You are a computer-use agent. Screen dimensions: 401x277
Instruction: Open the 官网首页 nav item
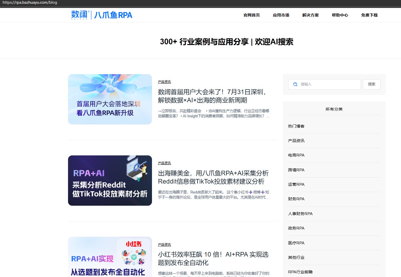pos(252,15)
